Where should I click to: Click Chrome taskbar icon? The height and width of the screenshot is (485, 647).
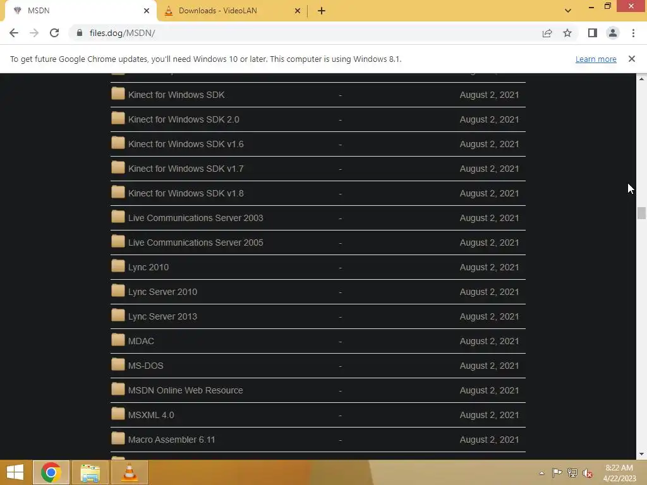click(x=51, y=472)
